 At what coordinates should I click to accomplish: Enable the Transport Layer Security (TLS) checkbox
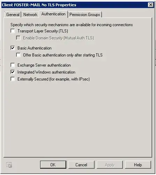coord(13,31)
